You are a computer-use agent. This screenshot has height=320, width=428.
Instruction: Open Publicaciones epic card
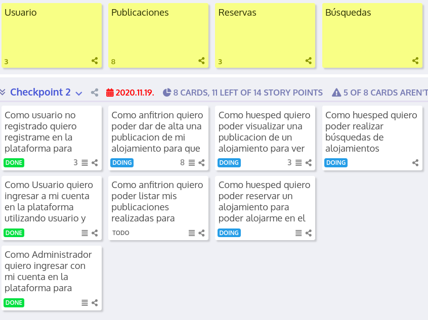158,35
